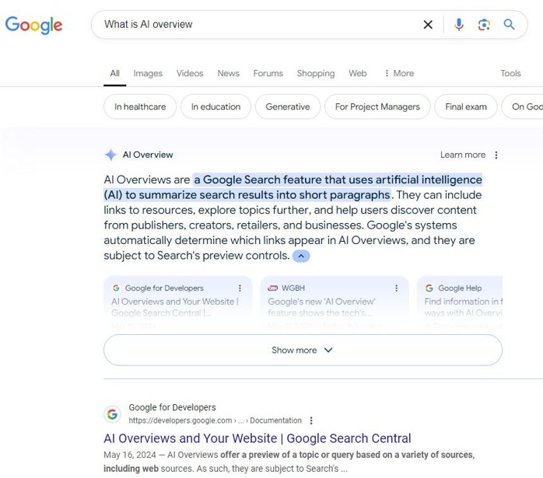Click three-dot menu beside developers.google.com URL
This screenshot has width=543, height=478.
311,420
